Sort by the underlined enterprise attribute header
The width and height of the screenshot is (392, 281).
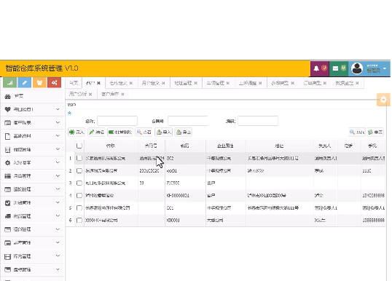[225, 146]
